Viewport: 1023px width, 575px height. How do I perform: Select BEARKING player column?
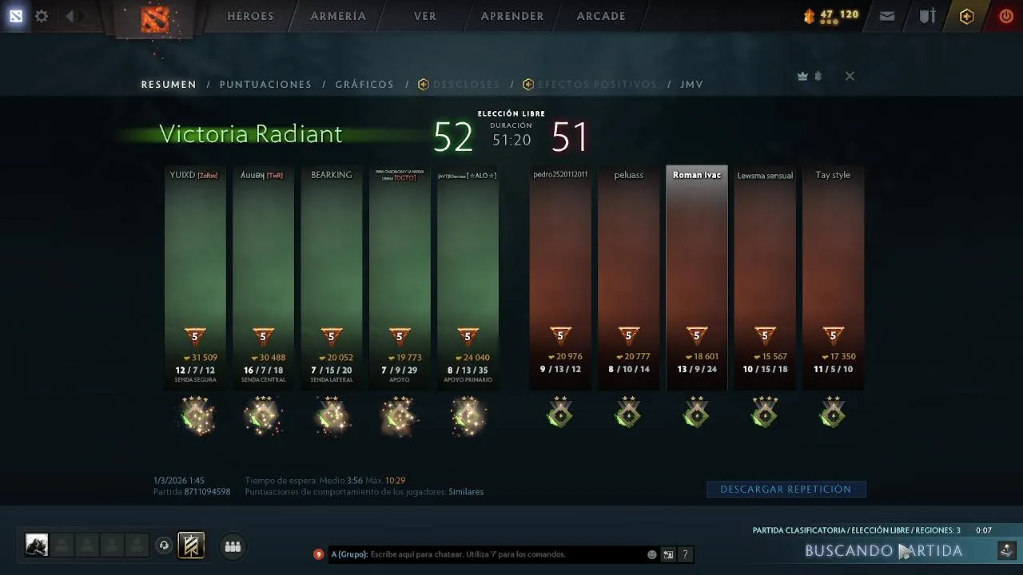click(332, 278)
